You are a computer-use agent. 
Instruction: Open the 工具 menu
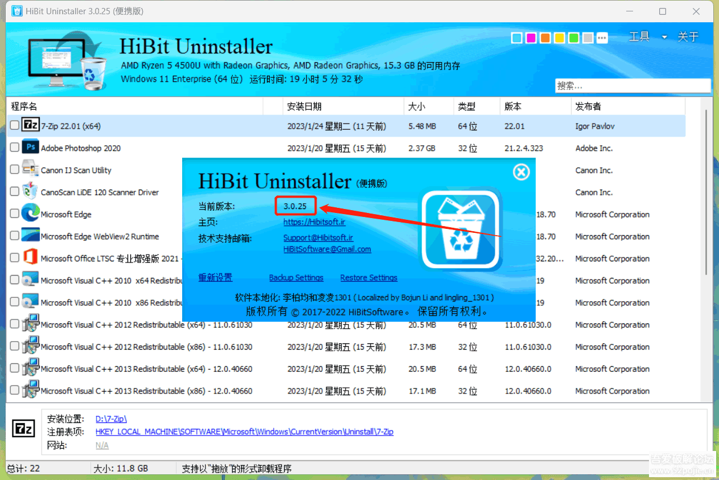[x=639, y=36]
